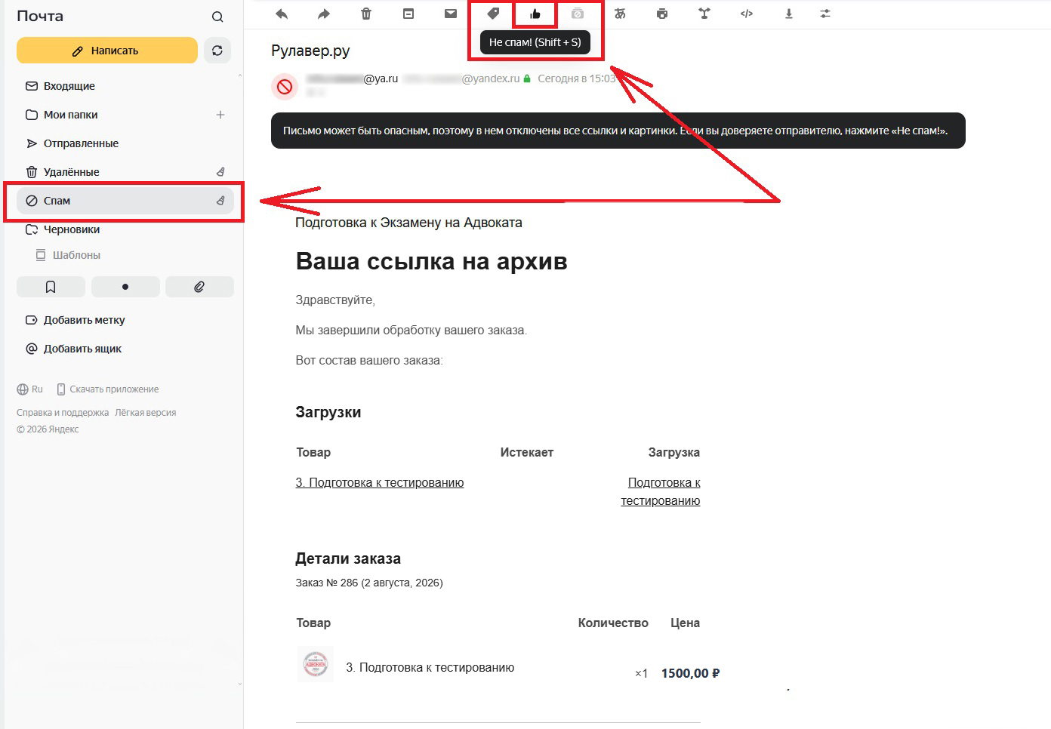The image size is (1051, 729).
Task: Click the Истекает column header
Action: click(527, 453)
